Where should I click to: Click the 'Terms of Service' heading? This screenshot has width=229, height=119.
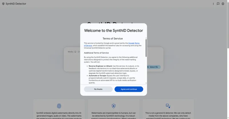click(112, 39)
